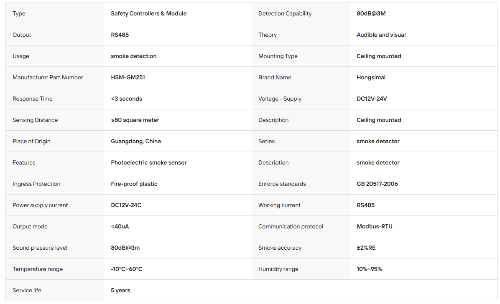Screen dimensions: 500x304
Task: Click the 'Photoelectric smoke sensor' feature text
Action: pos(148,162)
